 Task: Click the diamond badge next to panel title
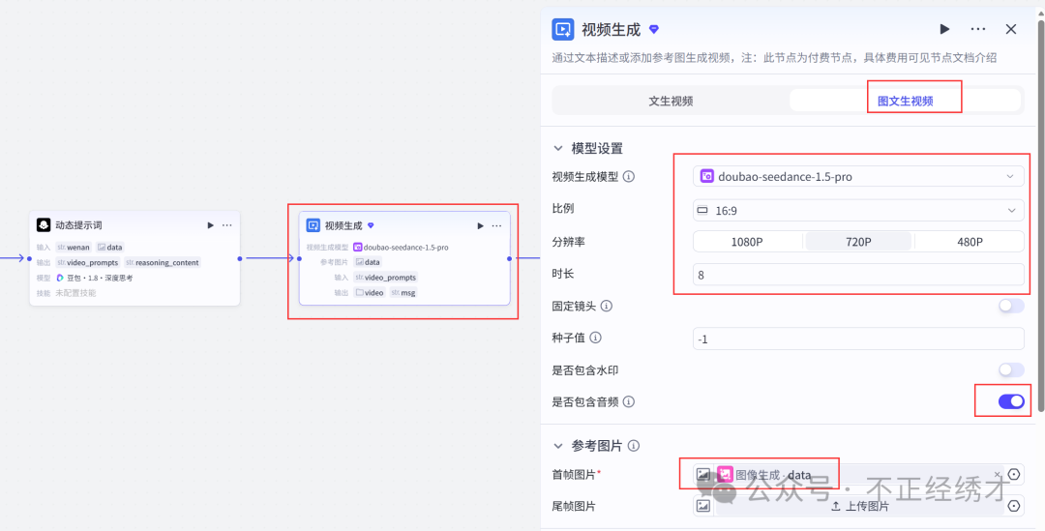tap(654, 29)
